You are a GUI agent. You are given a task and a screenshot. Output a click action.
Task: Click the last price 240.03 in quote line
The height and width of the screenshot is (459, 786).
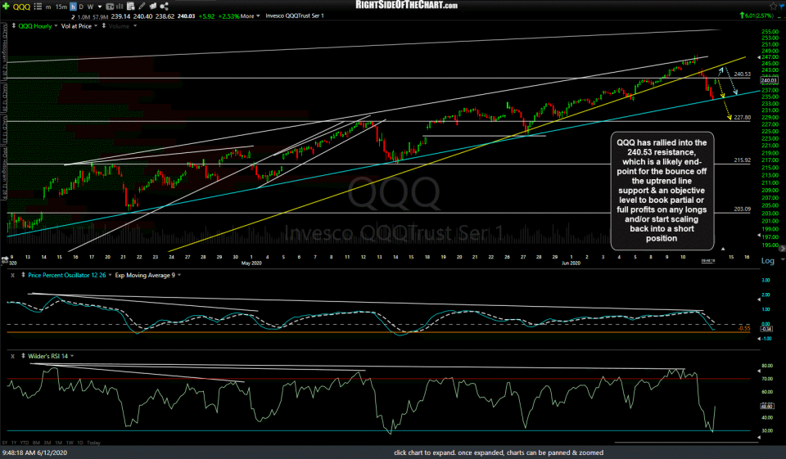(186, 16)
